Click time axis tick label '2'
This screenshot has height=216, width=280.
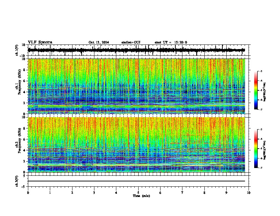[72, 193]
